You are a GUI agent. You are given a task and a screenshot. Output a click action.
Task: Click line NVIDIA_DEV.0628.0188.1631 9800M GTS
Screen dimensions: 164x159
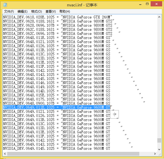pyautogui.click(x=58, y=21)
